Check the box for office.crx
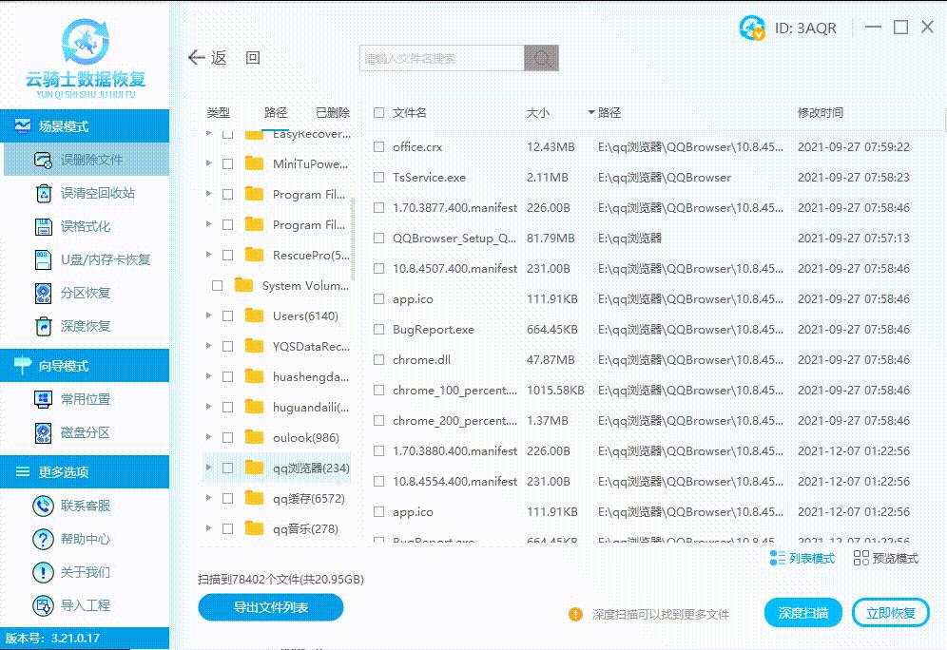 (x=378, y=146)
